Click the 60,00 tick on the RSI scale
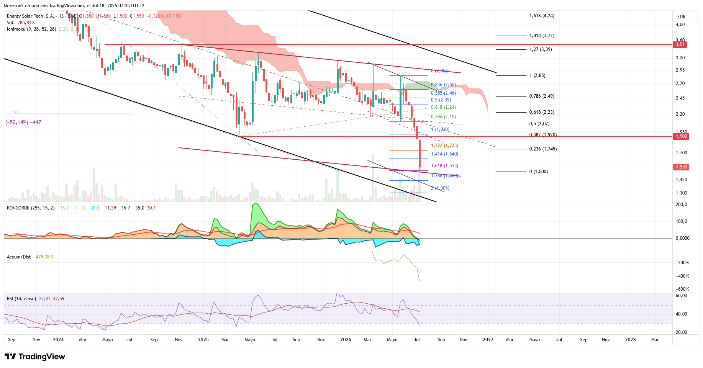703x368 pixels. [682, 296]
